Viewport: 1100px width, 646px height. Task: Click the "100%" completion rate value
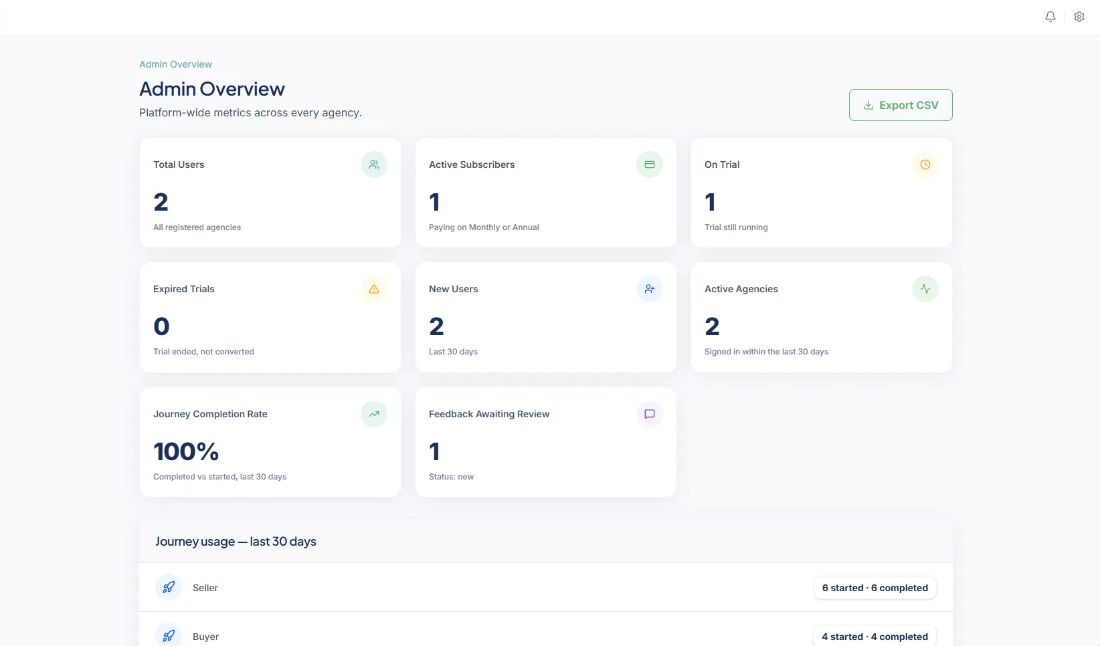click(186, 451)
